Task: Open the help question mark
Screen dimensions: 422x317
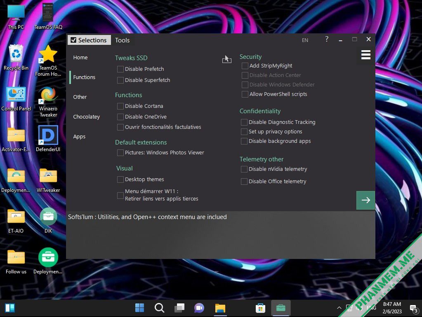Action: click(326, 39)
